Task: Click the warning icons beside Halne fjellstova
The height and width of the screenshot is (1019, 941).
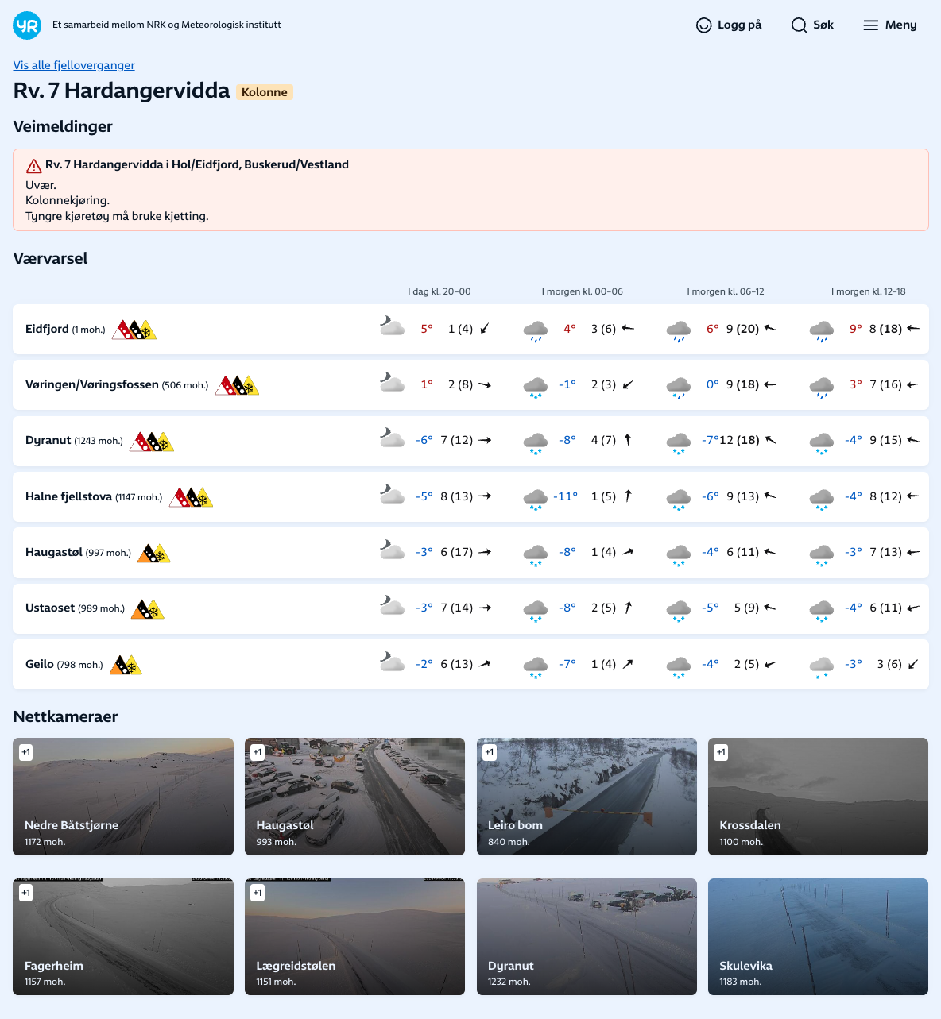Action: [x=192, y=497]
